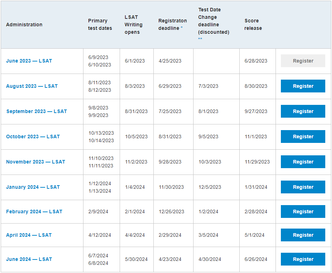Viewport: 332px width, 273px height.
Task: Select the registration deadline 7/25/2023
Action: [x=170, y=111]
